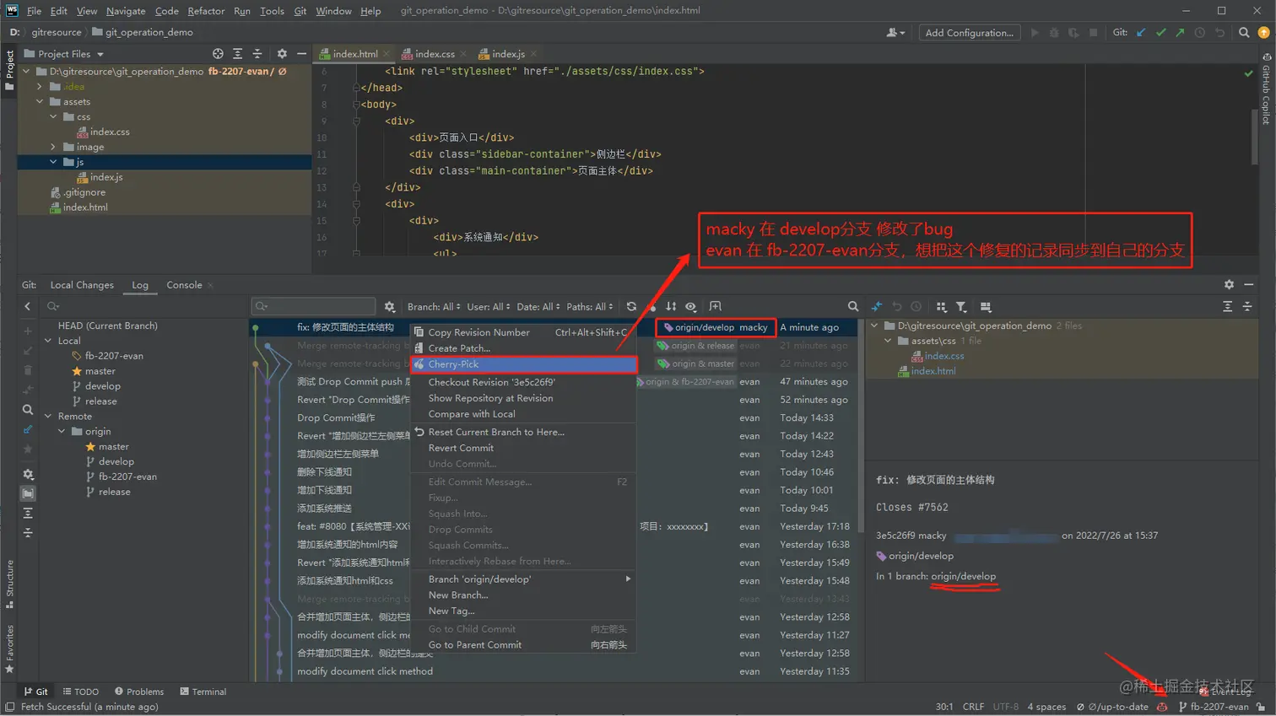Collapse the Remote branches tree node

(49, 417)
